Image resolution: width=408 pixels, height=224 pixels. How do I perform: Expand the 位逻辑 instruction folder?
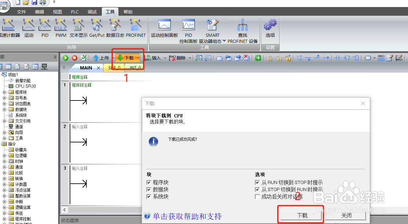(4, 156)
